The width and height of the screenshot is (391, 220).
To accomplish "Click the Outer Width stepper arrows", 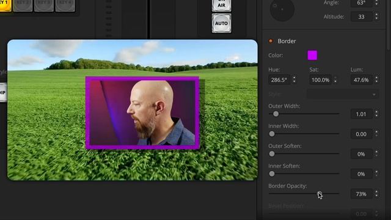I will click(376, 114).
